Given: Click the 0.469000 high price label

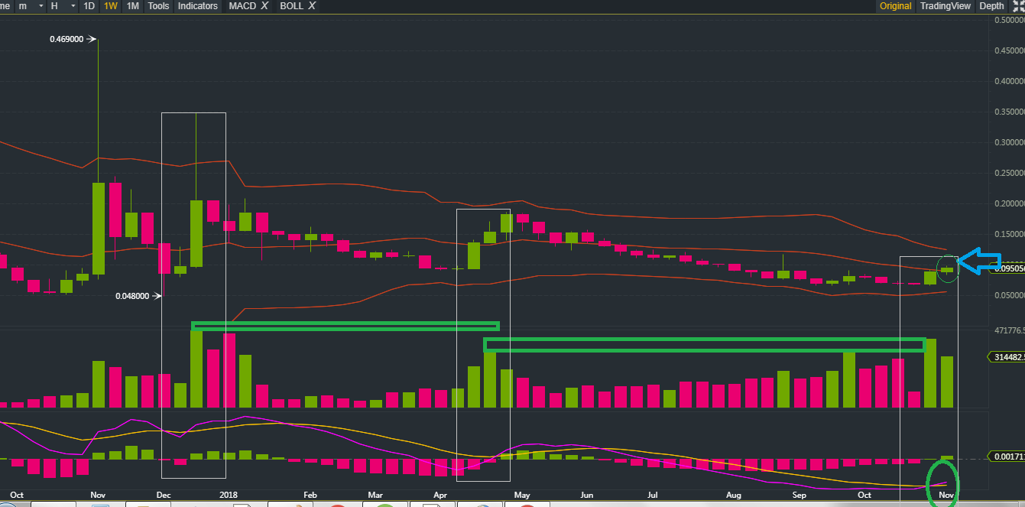Looking at the screenshot, I should pos(66,39).
